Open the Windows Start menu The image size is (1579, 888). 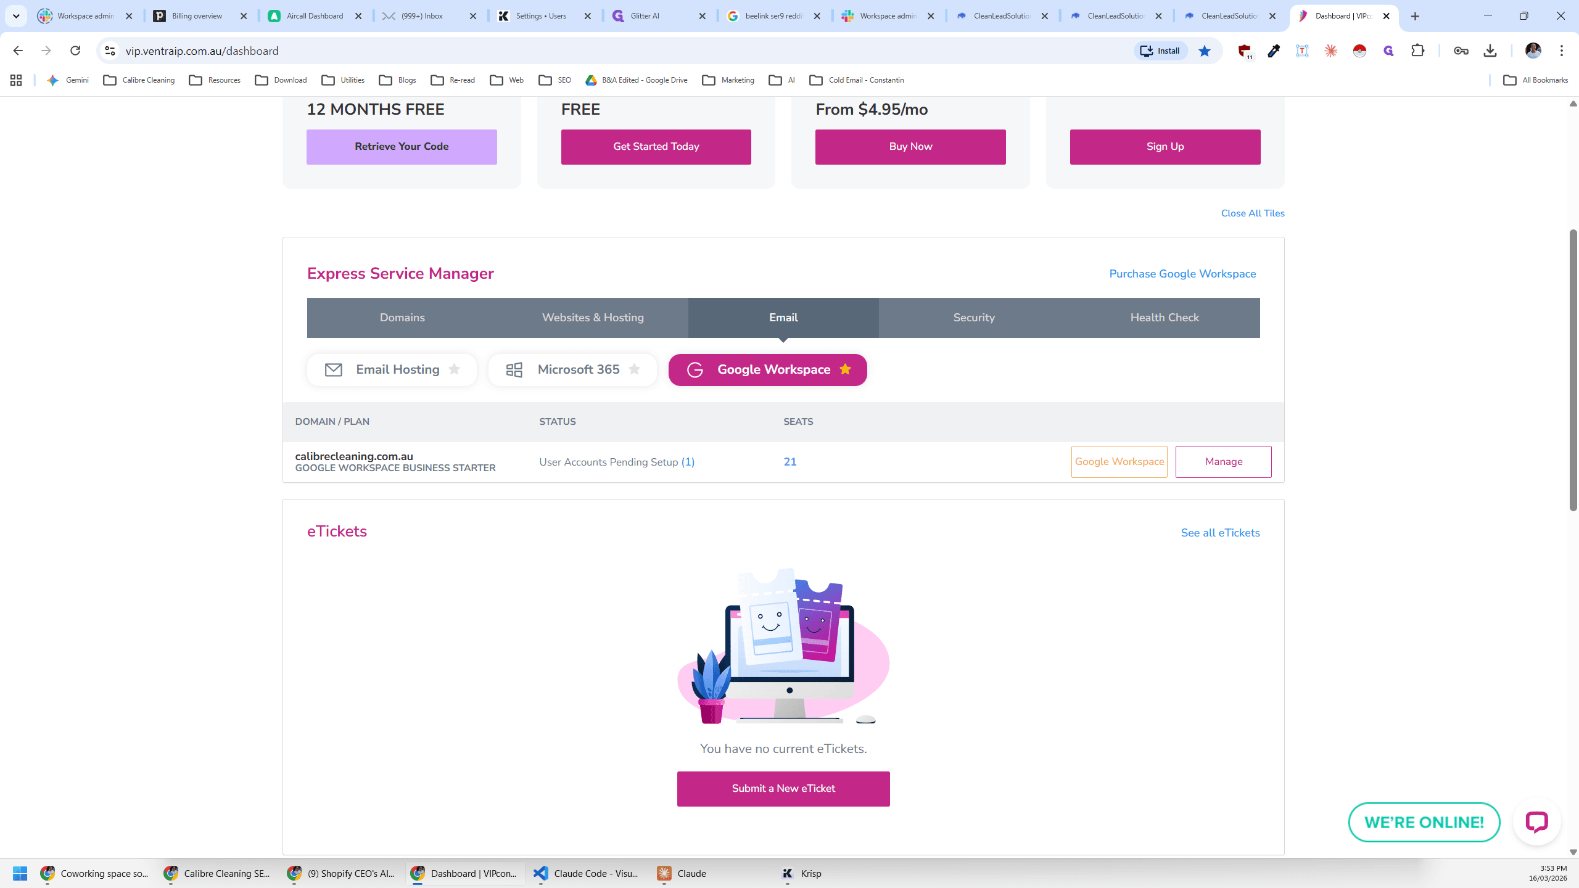coord(20,873)
